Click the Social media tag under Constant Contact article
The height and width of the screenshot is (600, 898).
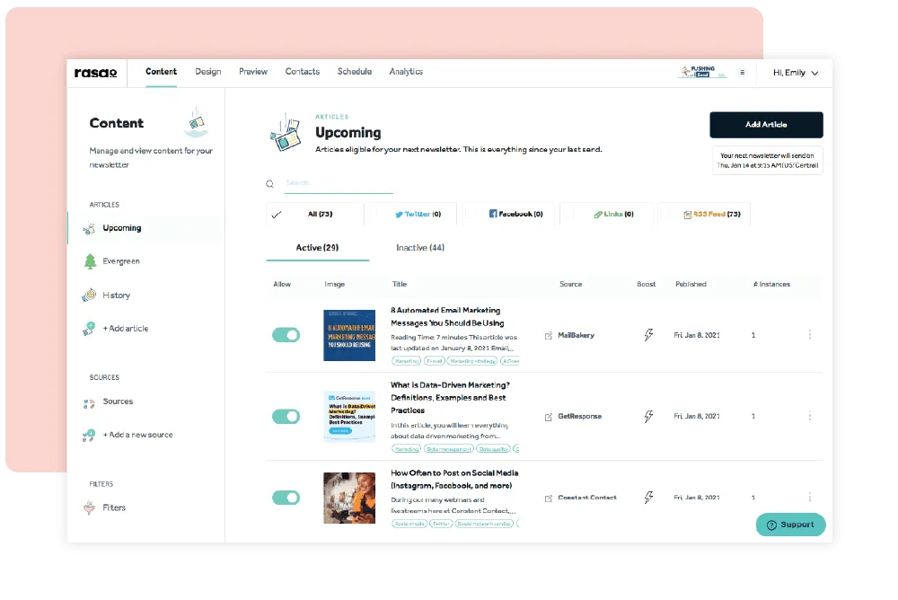409,524
